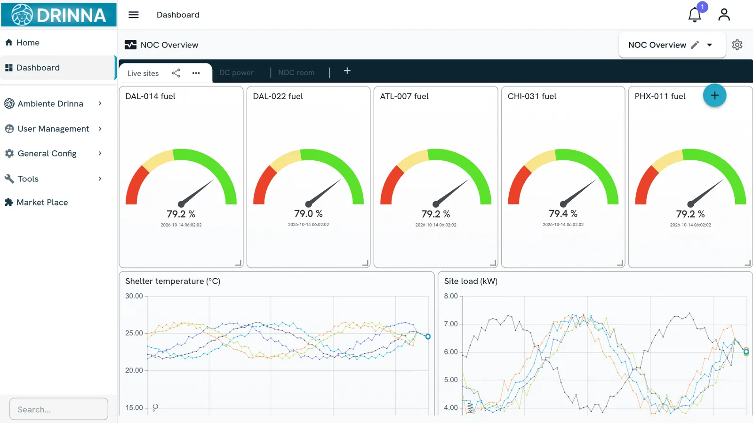The width and height of the screenshot is (753, 423).
Task: Select Dashboard in sidebar
Action: (x=58, y=68)
